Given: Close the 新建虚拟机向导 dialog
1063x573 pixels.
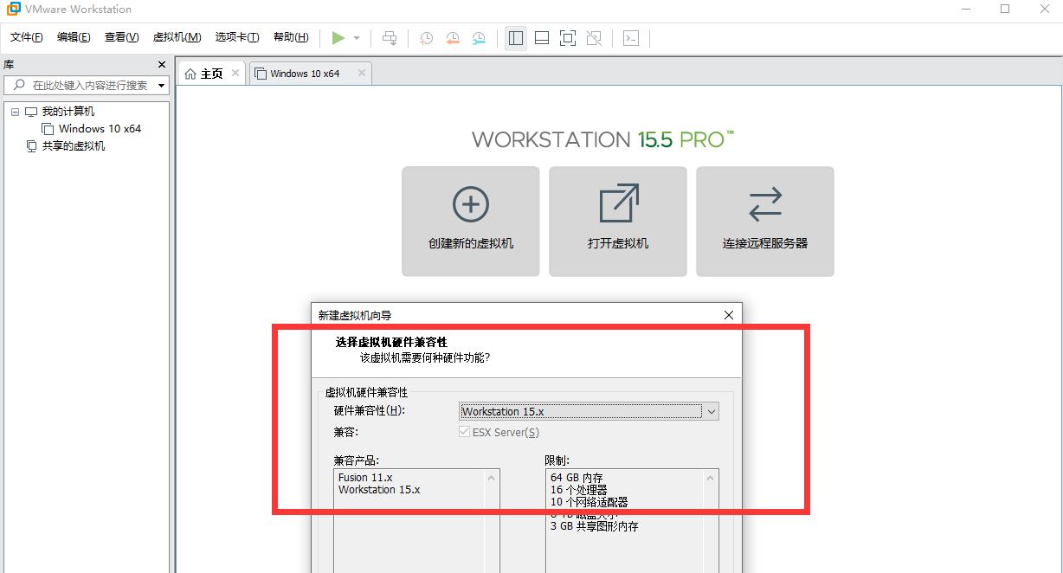Looking at the screenshot, I should (x=728, y=315).
